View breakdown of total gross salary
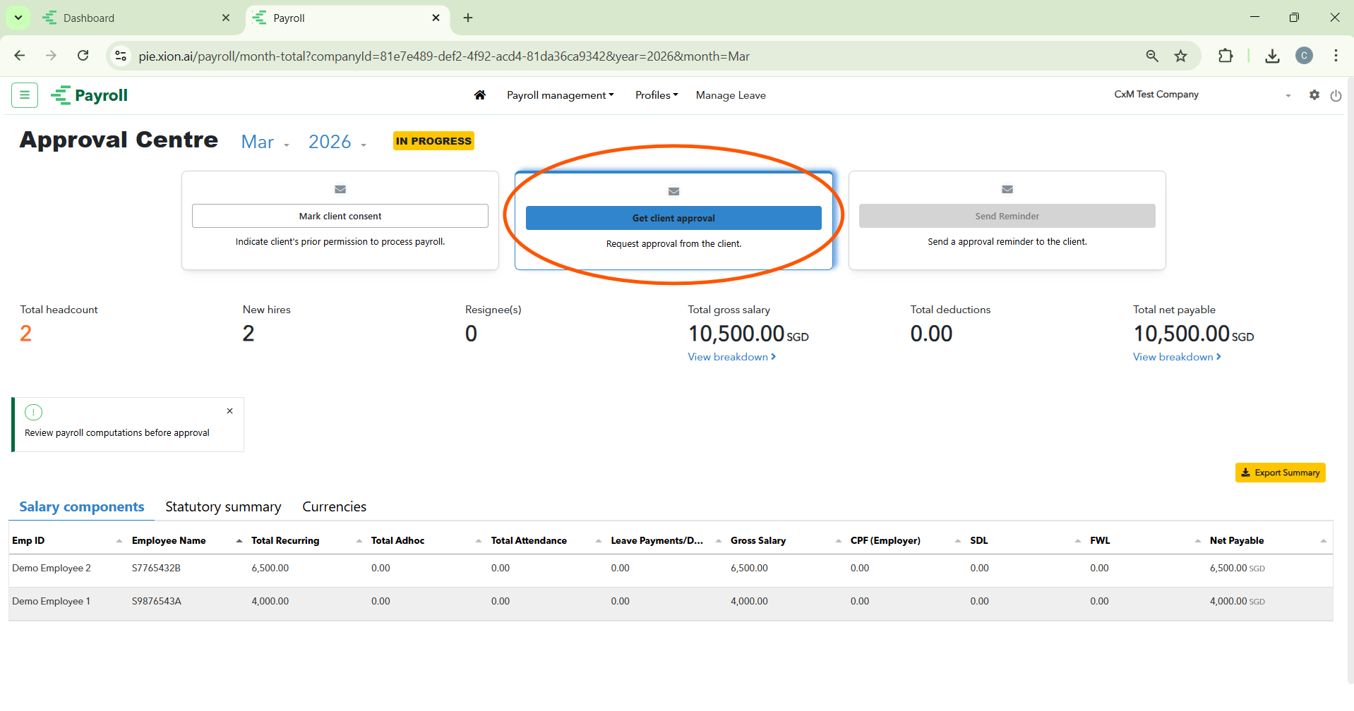 731,357
